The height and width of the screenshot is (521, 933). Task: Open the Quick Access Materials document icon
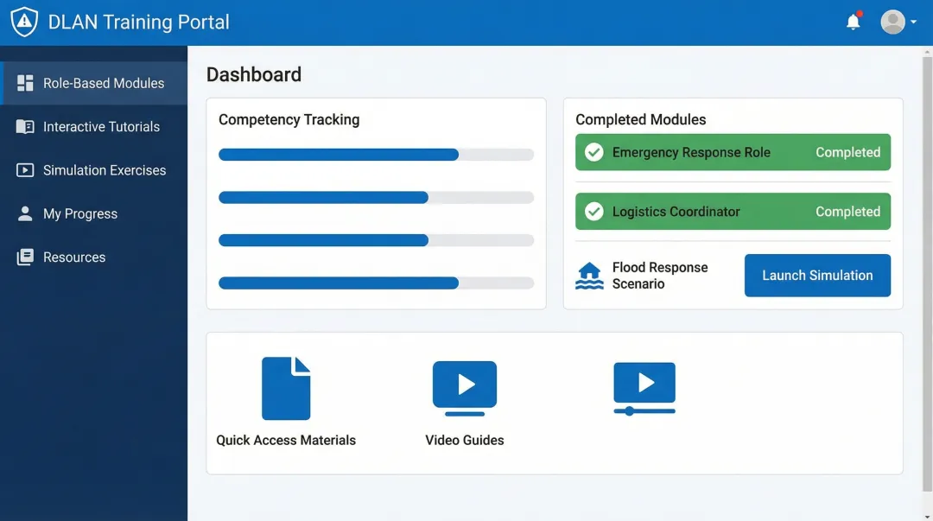click(x=286, y=388)
